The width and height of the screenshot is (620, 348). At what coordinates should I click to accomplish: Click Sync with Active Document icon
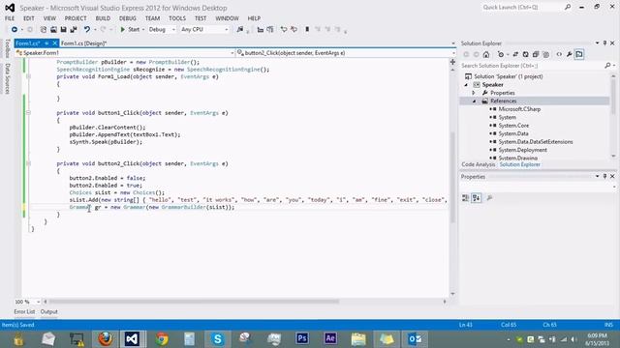(x=515, y=54)
